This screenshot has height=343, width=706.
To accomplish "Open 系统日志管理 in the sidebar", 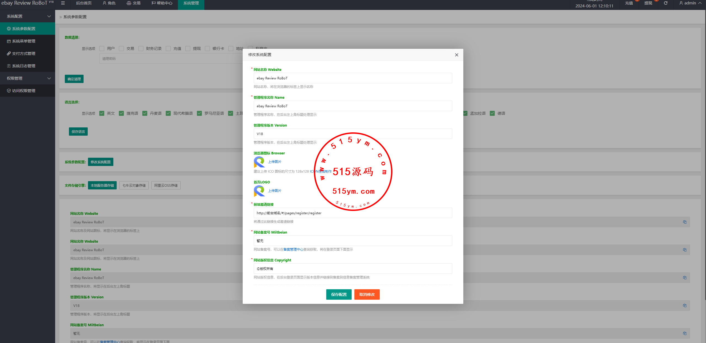I will point(24,66).
